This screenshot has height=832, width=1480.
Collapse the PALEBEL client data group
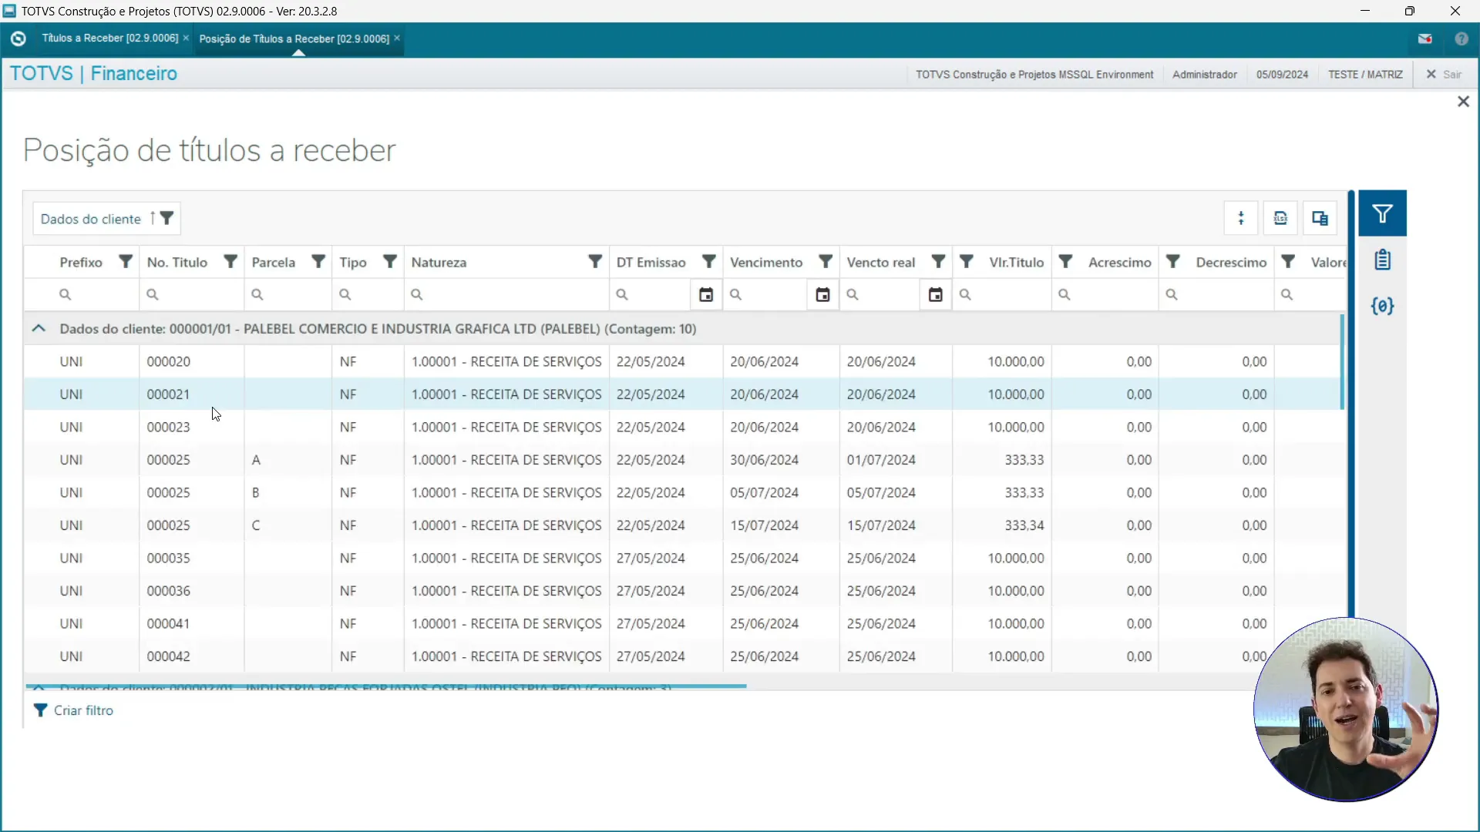pos(38,328)
